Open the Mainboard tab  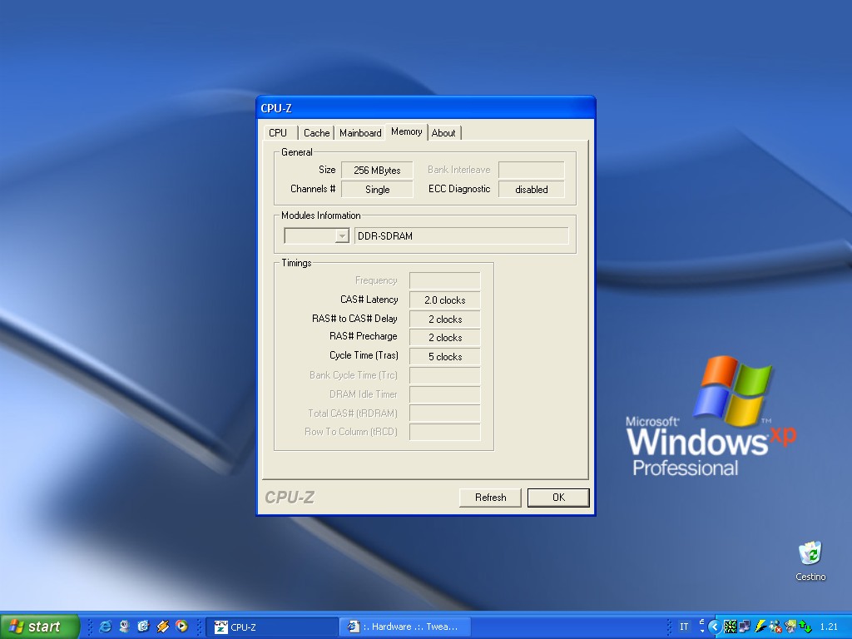(360, 132)
